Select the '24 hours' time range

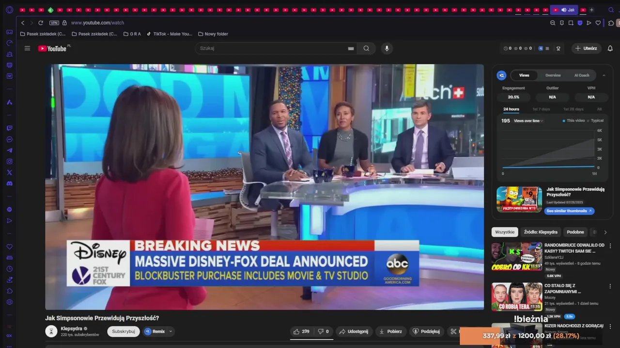[511, 109]
